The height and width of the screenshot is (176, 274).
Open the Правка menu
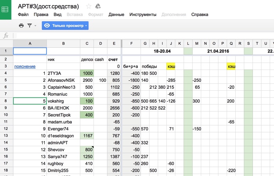point(41,14)
